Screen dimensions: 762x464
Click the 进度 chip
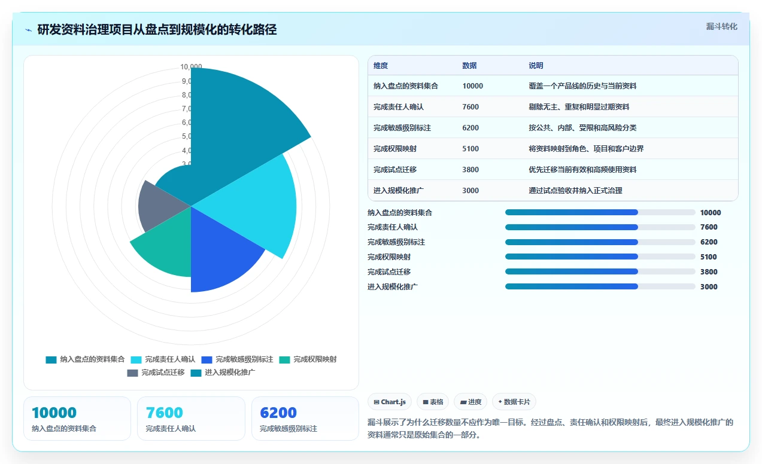[x=470, y=402]
